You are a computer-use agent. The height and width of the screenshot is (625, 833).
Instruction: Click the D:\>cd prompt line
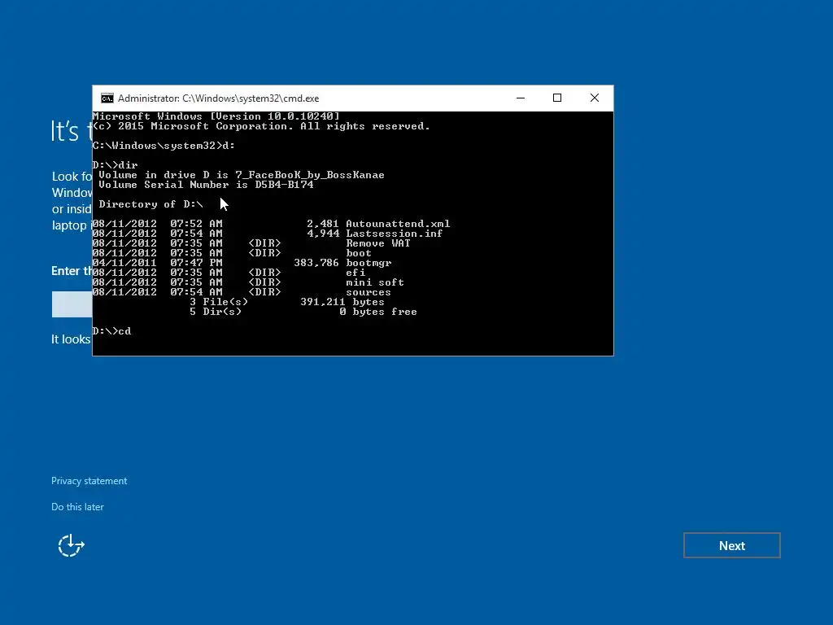(111, 331)
